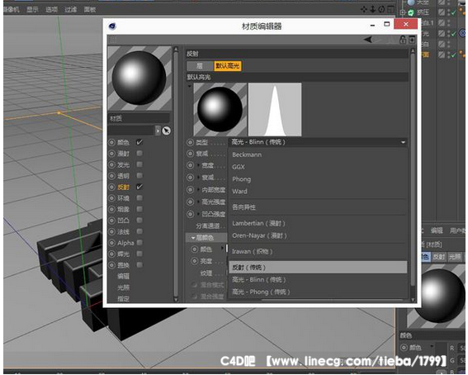Click animation dot beside 宽度 parameter
Image resolution: width=468 pixels, height=375 pixels.
190,165
